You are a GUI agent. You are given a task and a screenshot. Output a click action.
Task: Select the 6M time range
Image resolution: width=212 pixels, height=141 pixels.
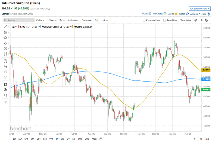[45, 139]
